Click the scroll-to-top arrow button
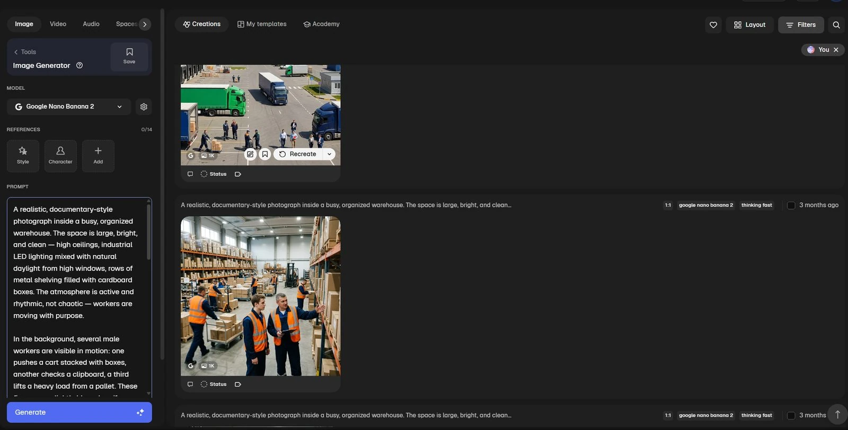The height and width of the screenshot is (430, 848). coord(837,415)
